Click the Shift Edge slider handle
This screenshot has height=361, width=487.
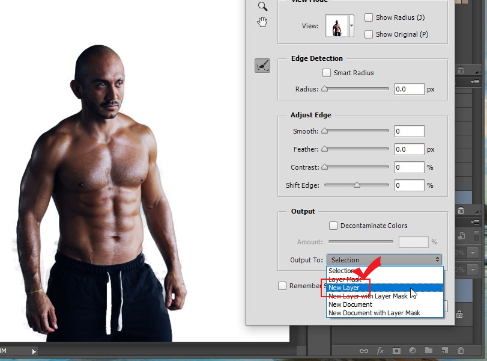click(357, 185)
